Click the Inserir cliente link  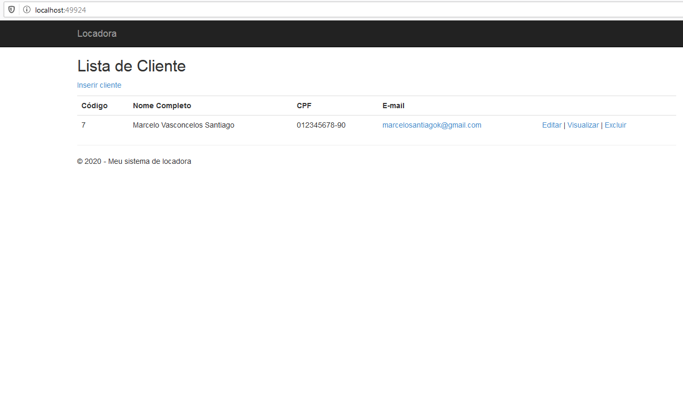pos(99,85)
